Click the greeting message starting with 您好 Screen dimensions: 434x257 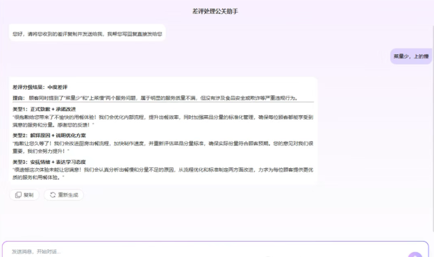coord(87,34)
